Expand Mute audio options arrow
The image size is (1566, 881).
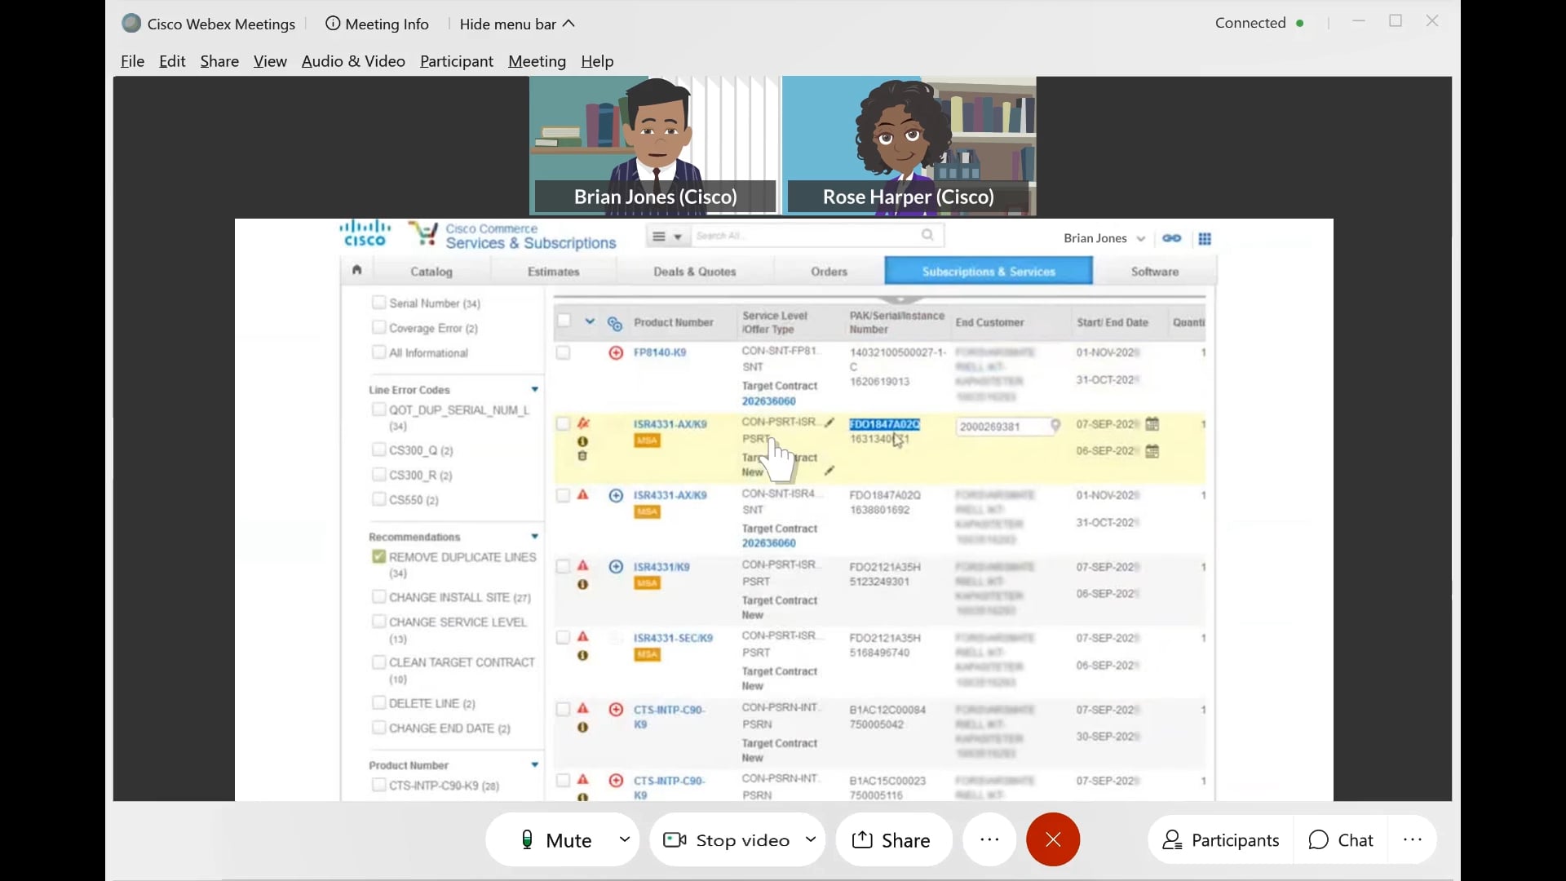pyautogui.click(x=626, y=839)
